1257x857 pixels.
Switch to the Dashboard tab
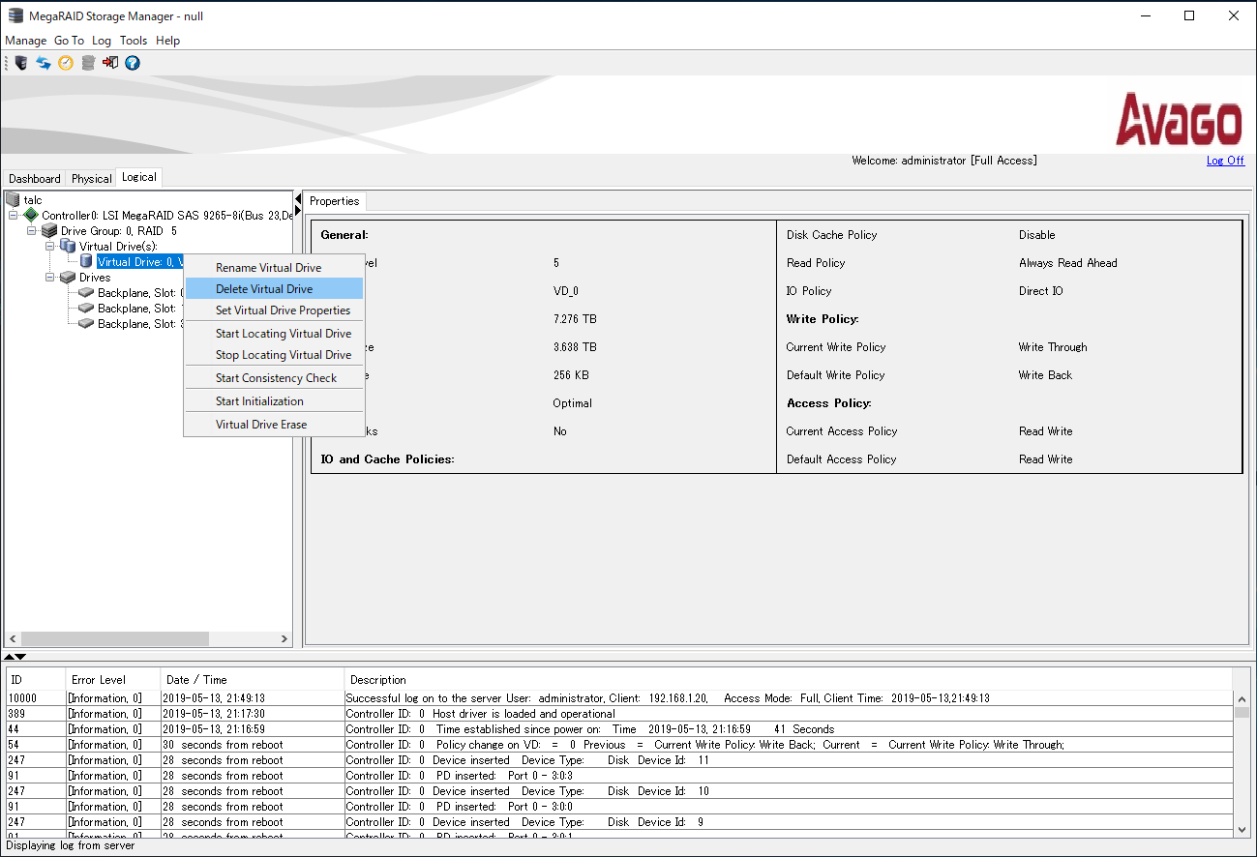click(35, 178)
